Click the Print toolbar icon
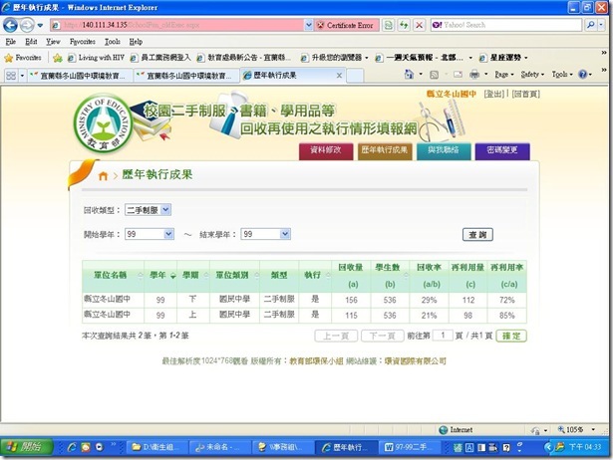613x460 pixels. click(474, 75)
